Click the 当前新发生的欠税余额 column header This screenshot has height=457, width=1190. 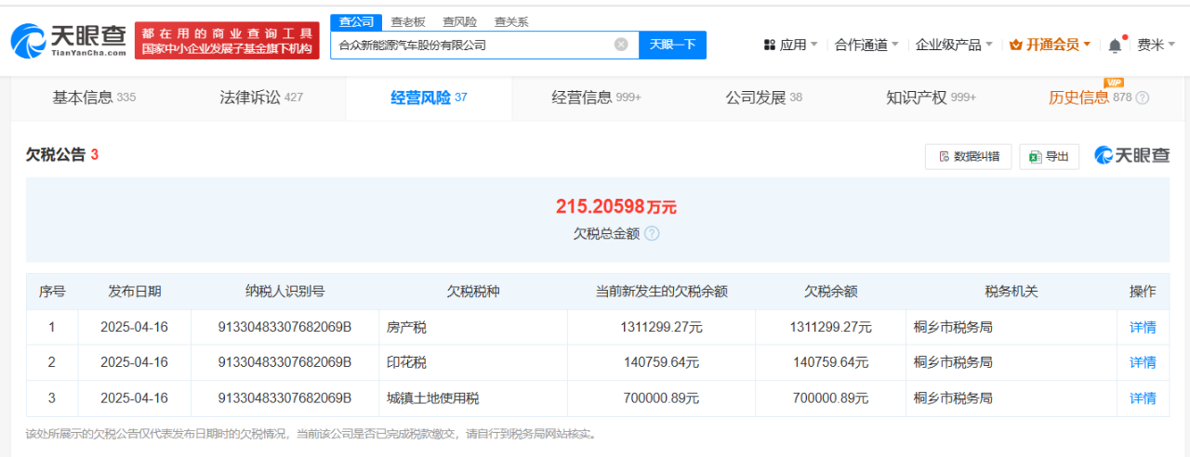point(661,292)
